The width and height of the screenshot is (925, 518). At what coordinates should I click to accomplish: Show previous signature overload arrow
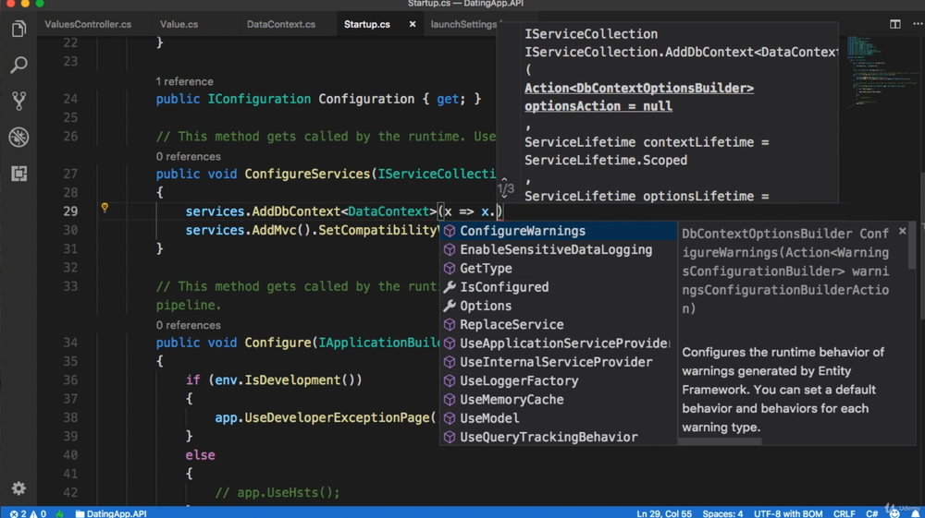504,179
